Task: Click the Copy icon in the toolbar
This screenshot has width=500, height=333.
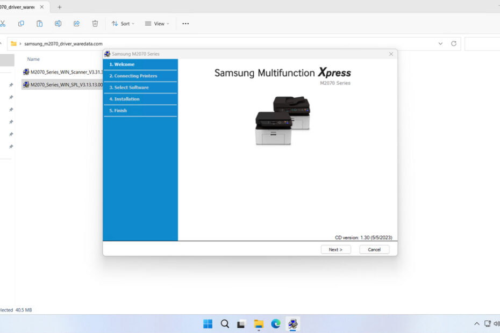Action: tap(22, 24)
